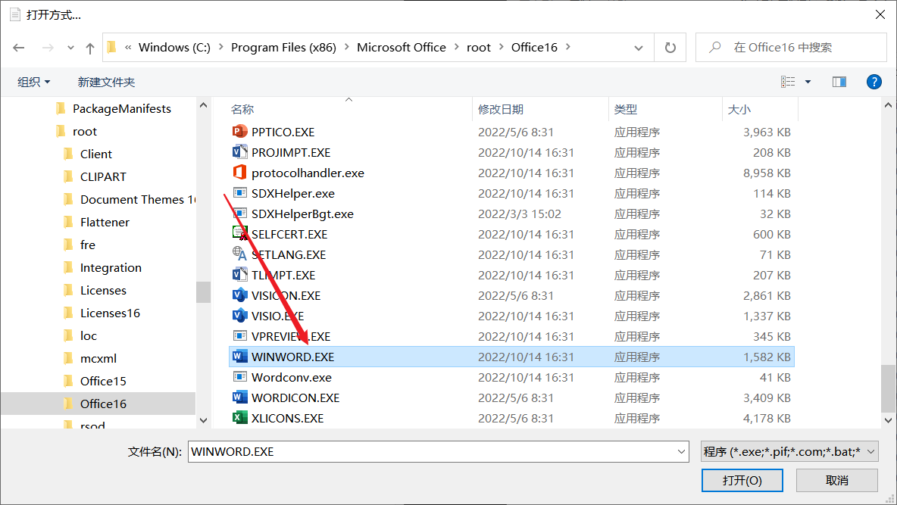Click the Office16 folder icon in tree

point(69,404)
